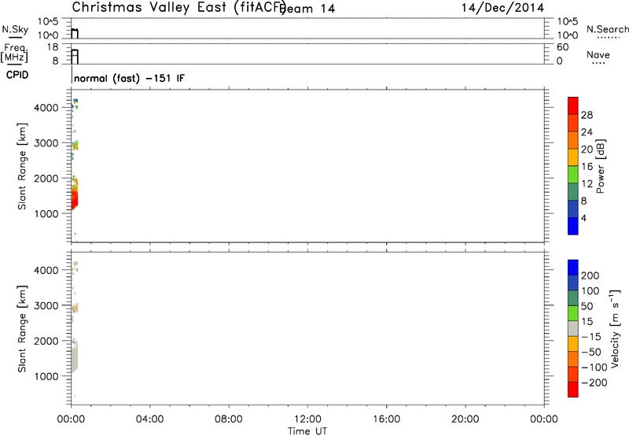The height and width of the screenshot is (436, 629).
Task: Click the red band of the power colorbar
Action: tap(573, 105)
